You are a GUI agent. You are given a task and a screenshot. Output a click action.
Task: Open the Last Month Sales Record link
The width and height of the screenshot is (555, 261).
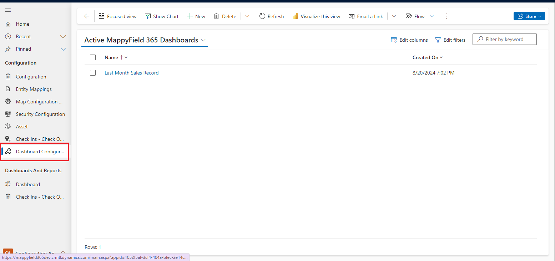[x=131, y=73]
